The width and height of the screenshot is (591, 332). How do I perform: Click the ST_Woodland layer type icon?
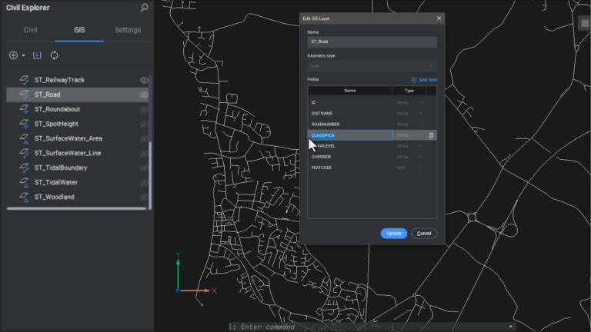(24, 198)
